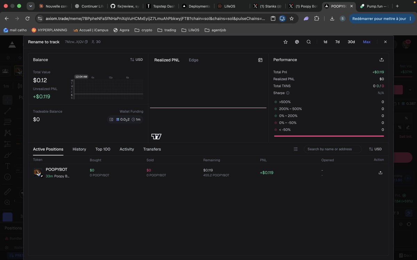Open the wallet funding source icon
The height and width of the screenshot is (260, 417).
[x=111, y=120]
